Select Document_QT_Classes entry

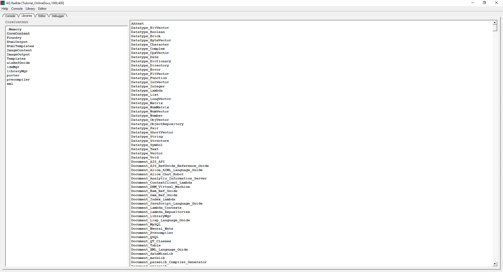151,241
